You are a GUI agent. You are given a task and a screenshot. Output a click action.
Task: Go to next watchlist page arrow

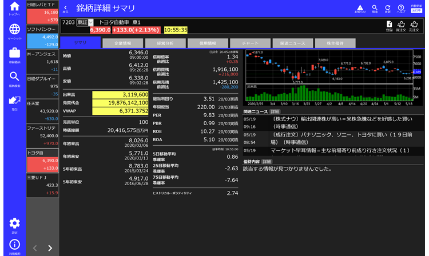click(50, 248)
